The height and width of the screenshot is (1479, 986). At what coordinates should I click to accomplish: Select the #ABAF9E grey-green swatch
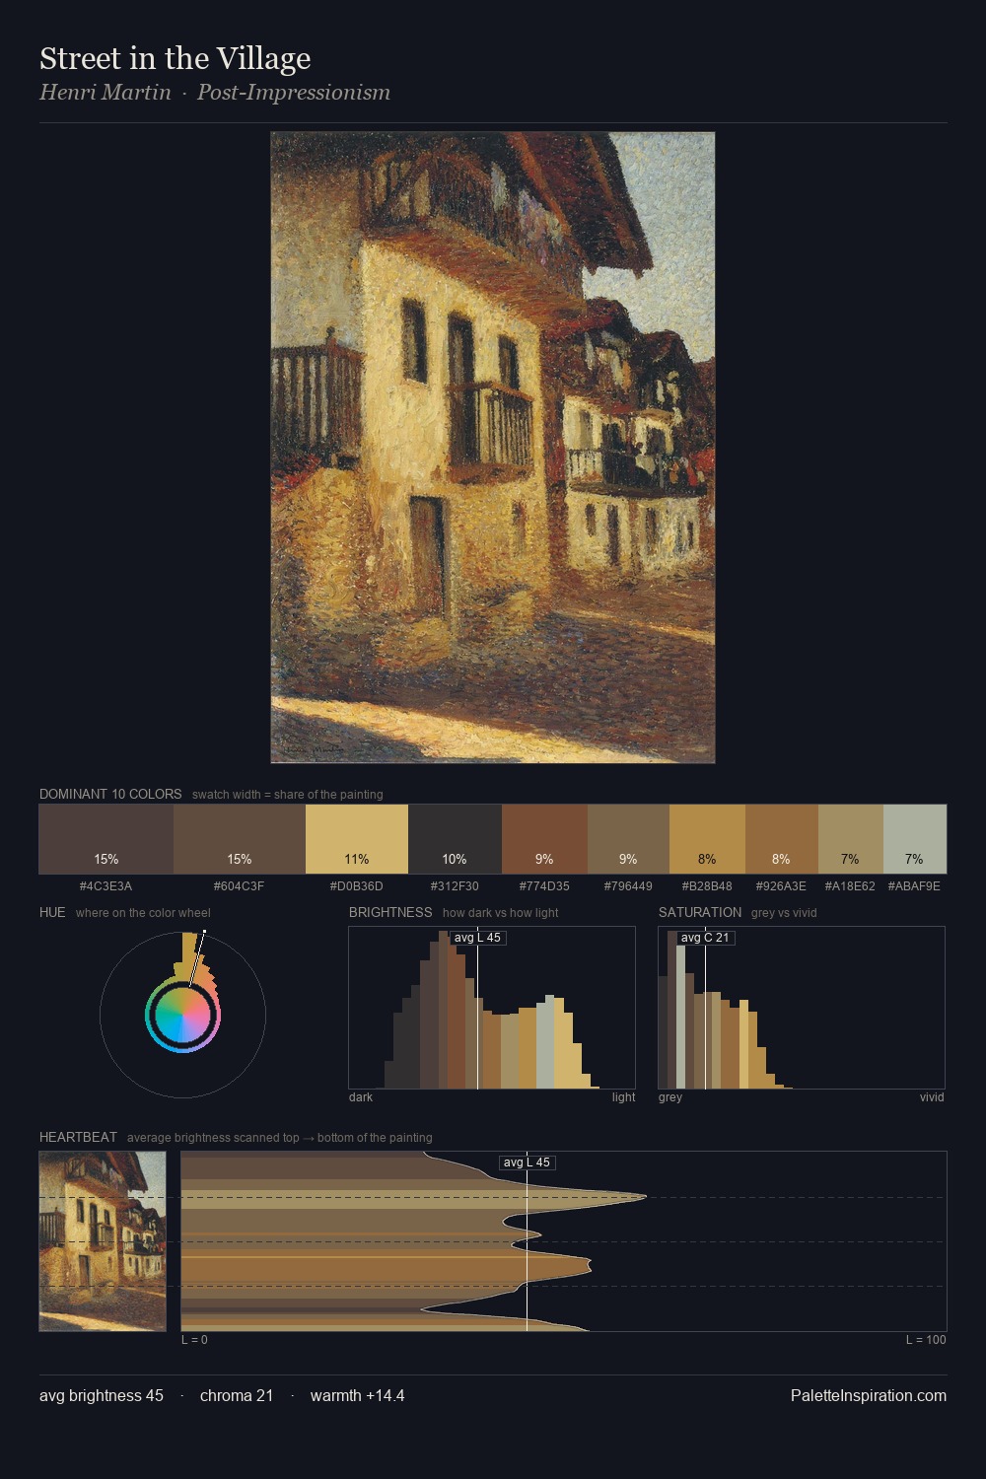point(915,839)
